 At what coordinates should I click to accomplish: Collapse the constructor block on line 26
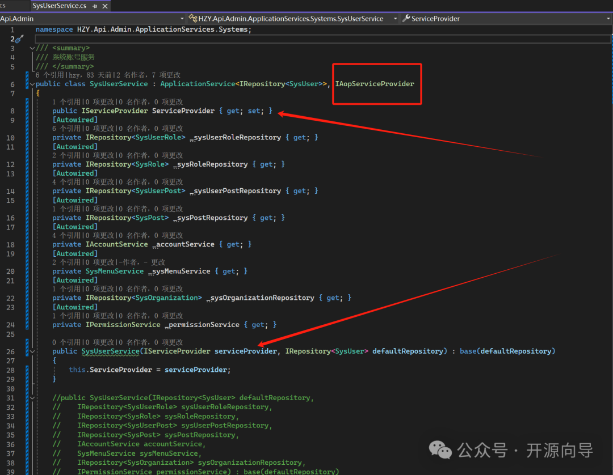[32, 351]
